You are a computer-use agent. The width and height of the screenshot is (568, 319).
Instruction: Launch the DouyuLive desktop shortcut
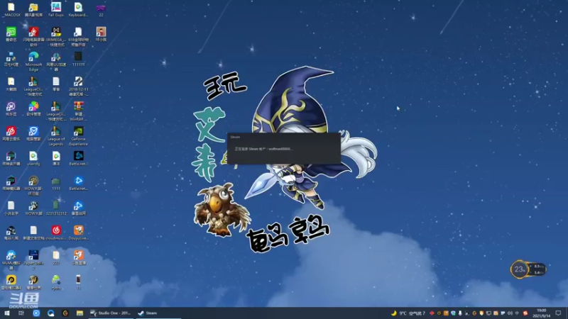point(78,233)
